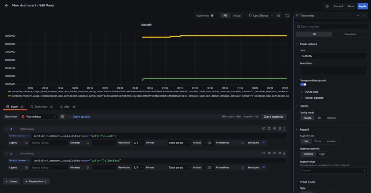Open Last 3 hours time picker

(261, 16)
